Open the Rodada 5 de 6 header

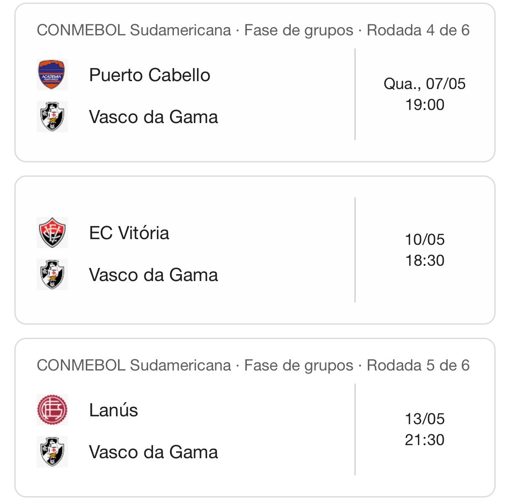(x=418, y=365)
